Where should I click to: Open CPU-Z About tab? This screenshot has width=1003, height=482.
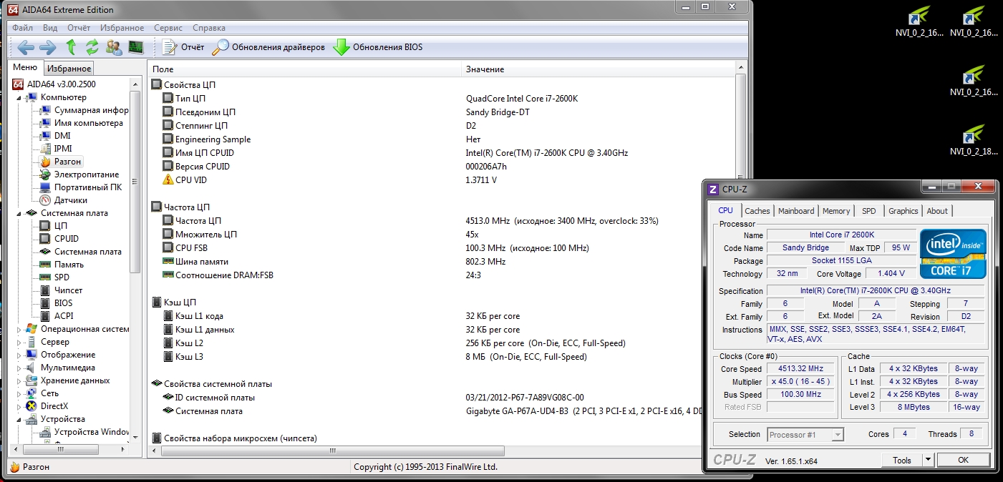[937, 211]
